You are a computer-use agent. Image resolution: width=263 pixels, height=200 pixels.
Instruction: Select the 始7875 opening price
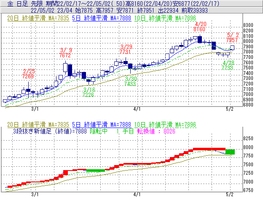[x=84, y=11]
